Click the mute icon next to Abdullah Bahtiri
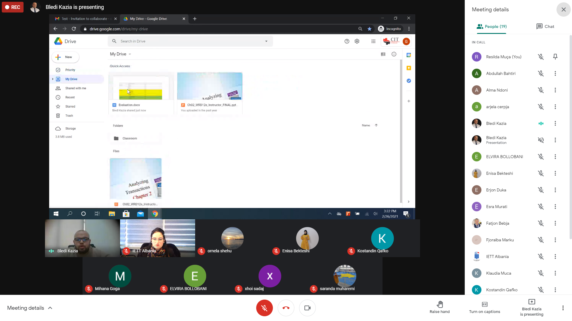572x321 pixels. (x=541, y=73)
